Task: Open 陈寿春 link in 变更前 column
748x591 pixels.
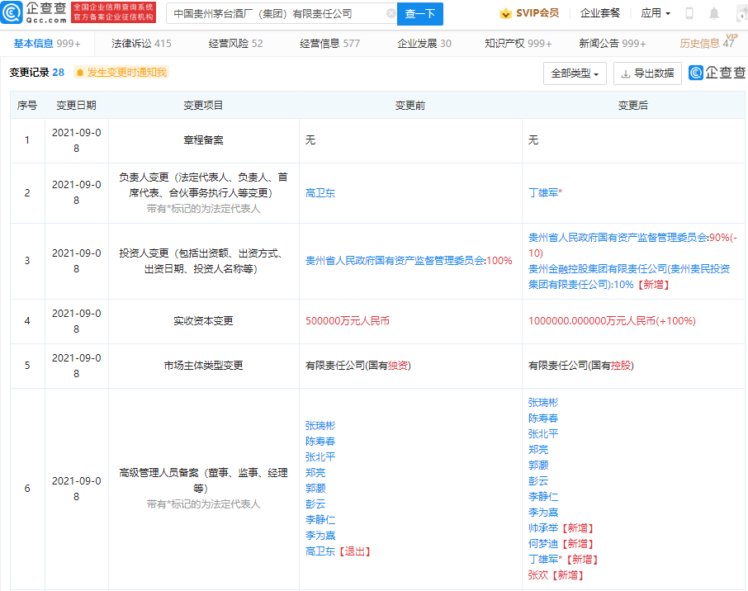Action: pyautogui.click(x=320, y=442)
